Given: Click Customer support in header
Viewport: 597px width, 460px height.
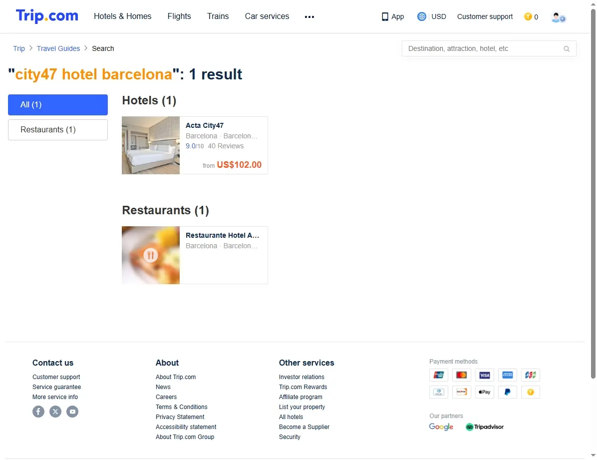Looking at the screenshot, I should (485, 17).
